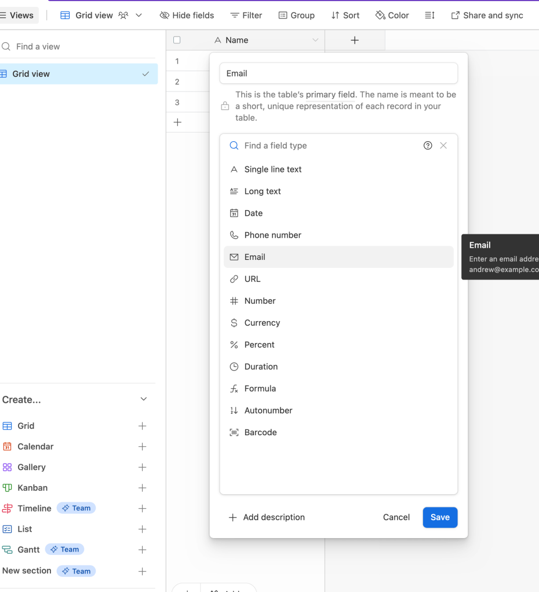This screenshot has width=539, height=592.
Task: Open the Color settings
Action: tap(392, 15)
